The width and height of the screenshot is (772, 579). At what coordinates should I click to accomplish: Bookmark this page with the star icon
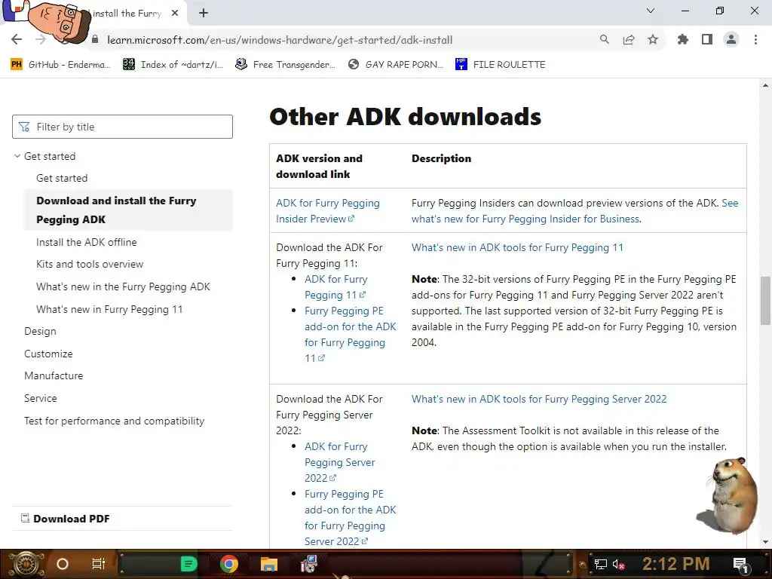(x=653, y=39)
